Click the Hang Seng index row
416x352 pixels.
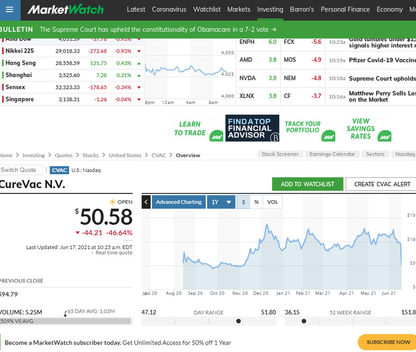coord(72,63)
